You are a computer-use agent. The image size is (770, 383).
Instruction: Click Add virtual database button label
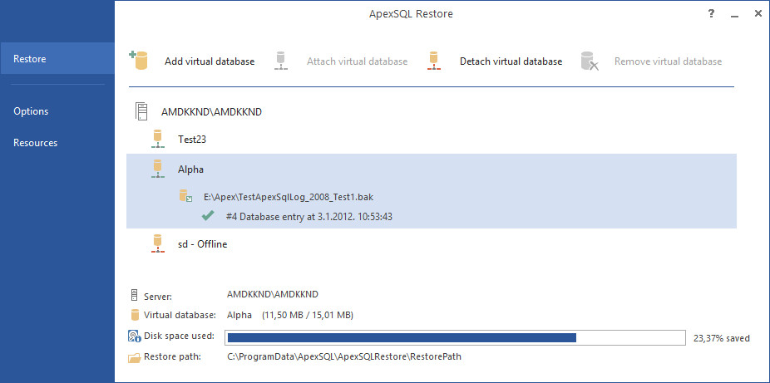[x=210, y=61]
